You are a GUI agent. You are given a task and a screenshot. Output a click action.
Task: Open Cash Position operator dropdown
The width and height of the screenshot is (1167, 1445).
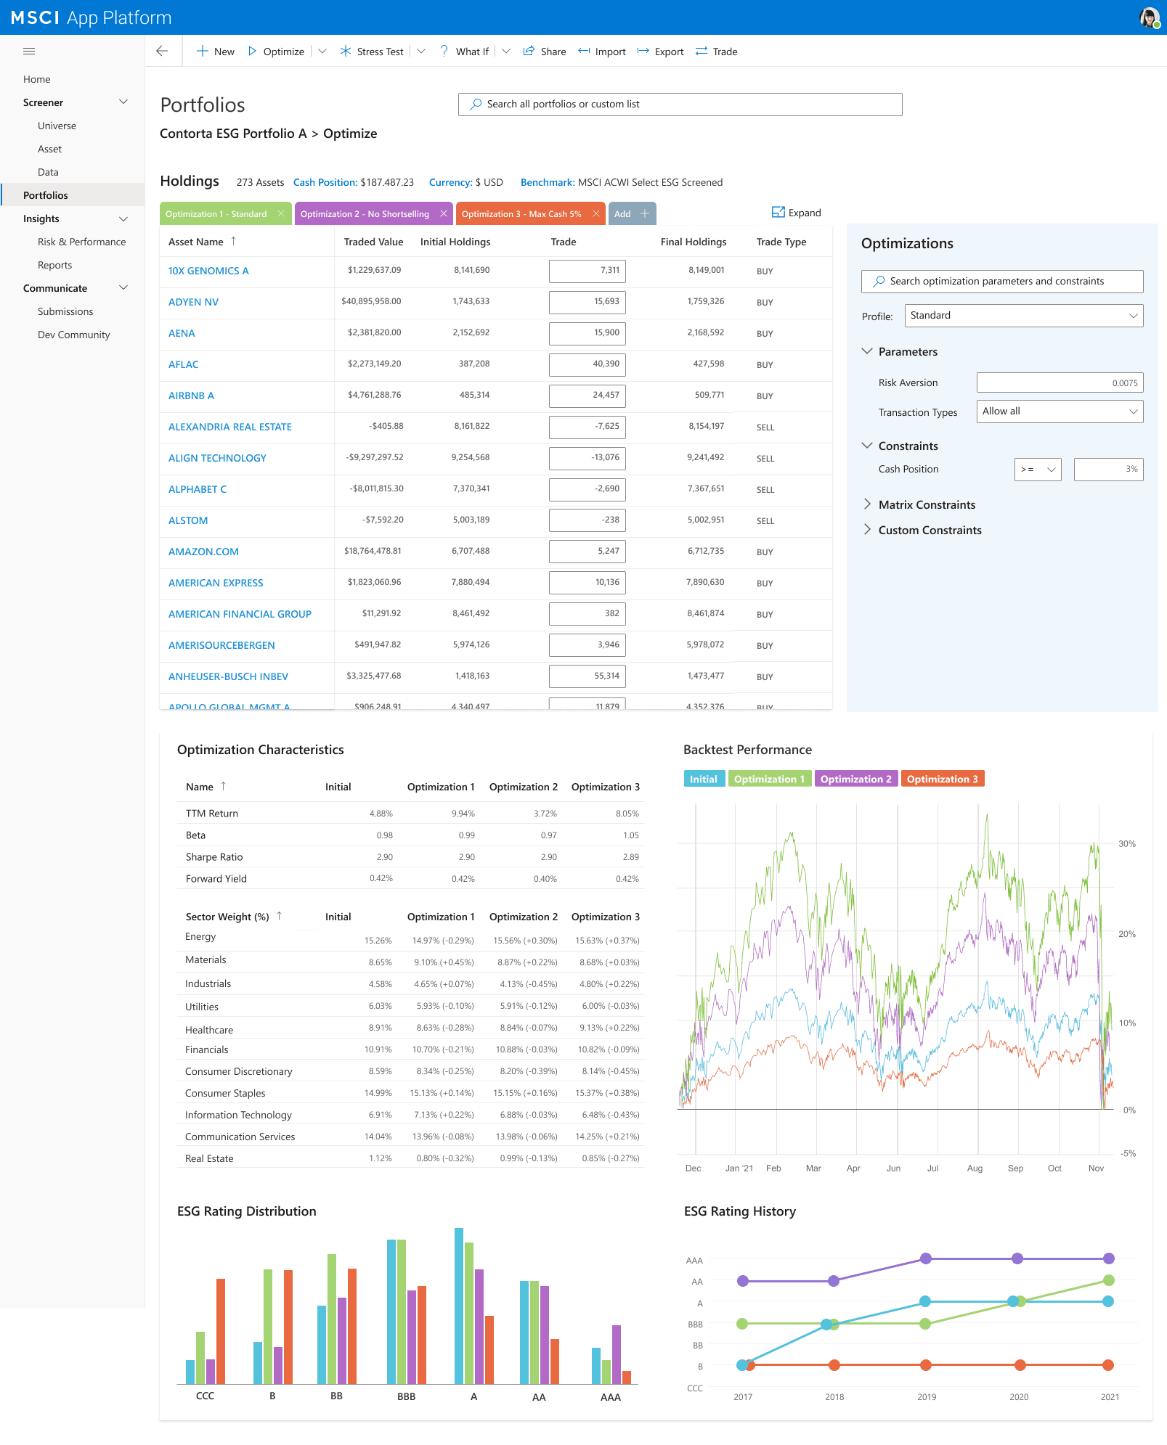click(x=1038, y=470)
